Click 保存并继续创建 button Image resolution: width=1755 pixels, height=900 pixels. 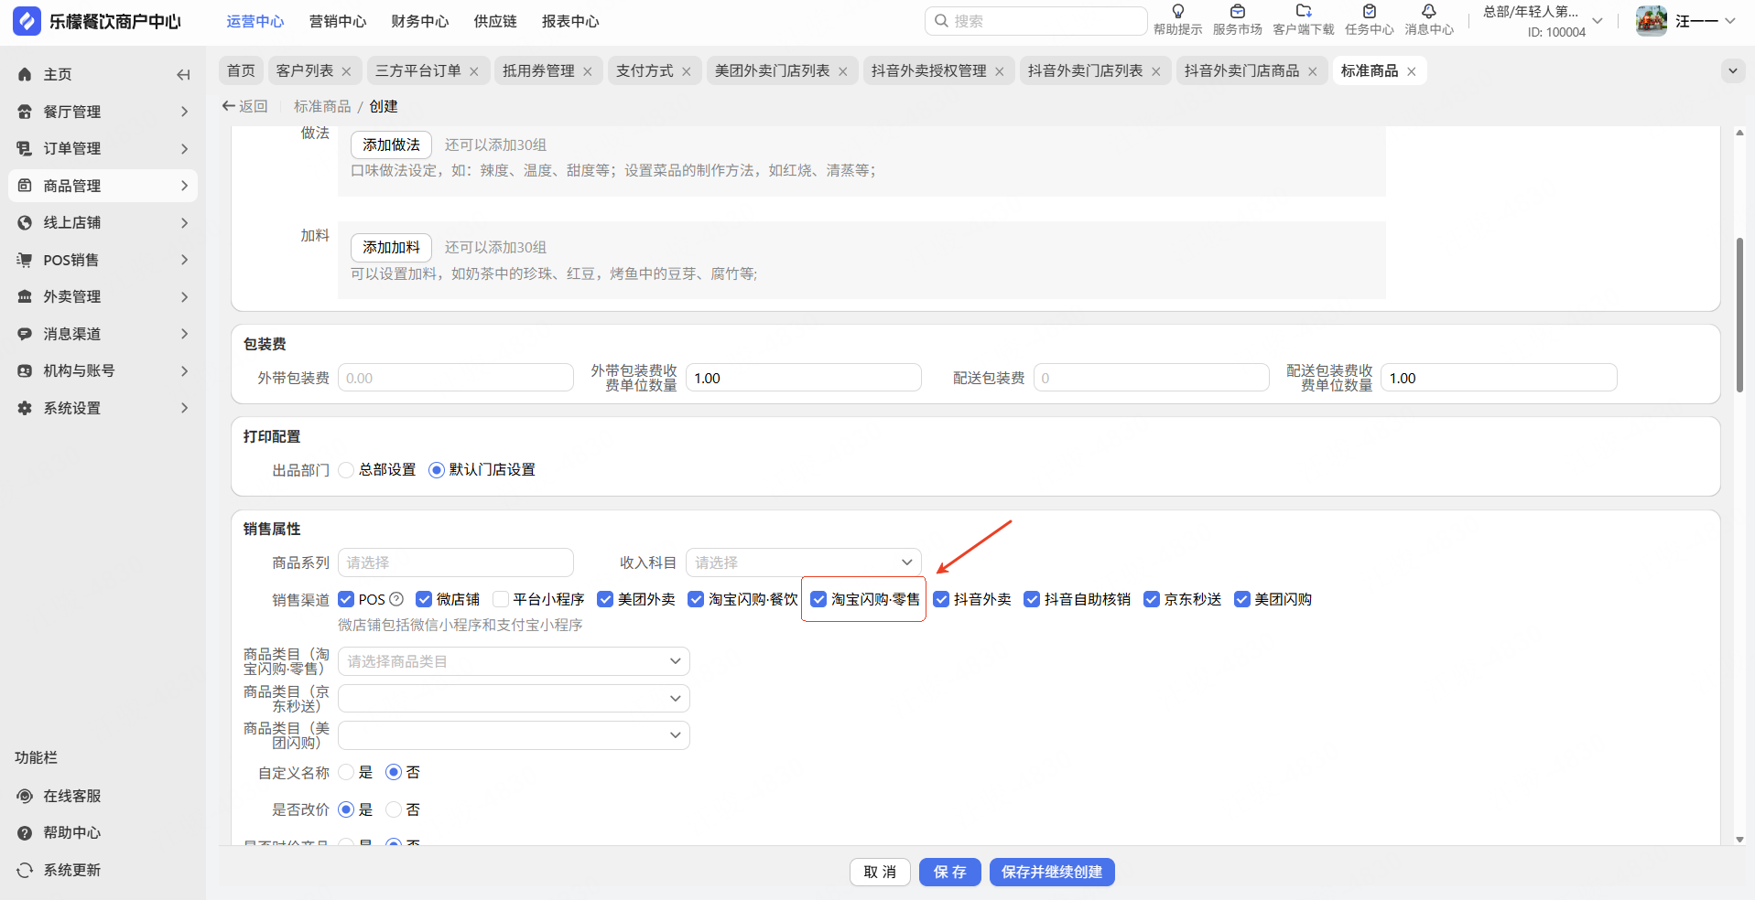coord(1052,872)
